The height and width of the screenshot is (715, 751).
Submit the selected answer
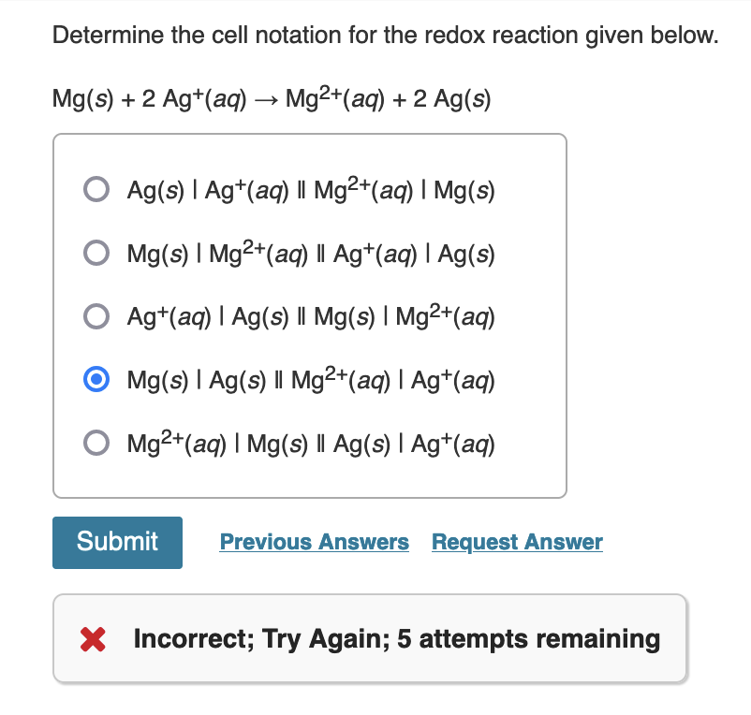click(x=117, y=543)
